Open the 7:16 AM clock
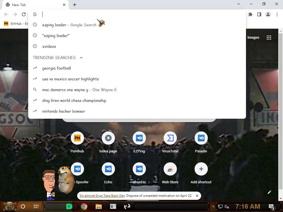The width and height of the screenshot is (283, 212). pyautogui.click(x=248, y=206)
